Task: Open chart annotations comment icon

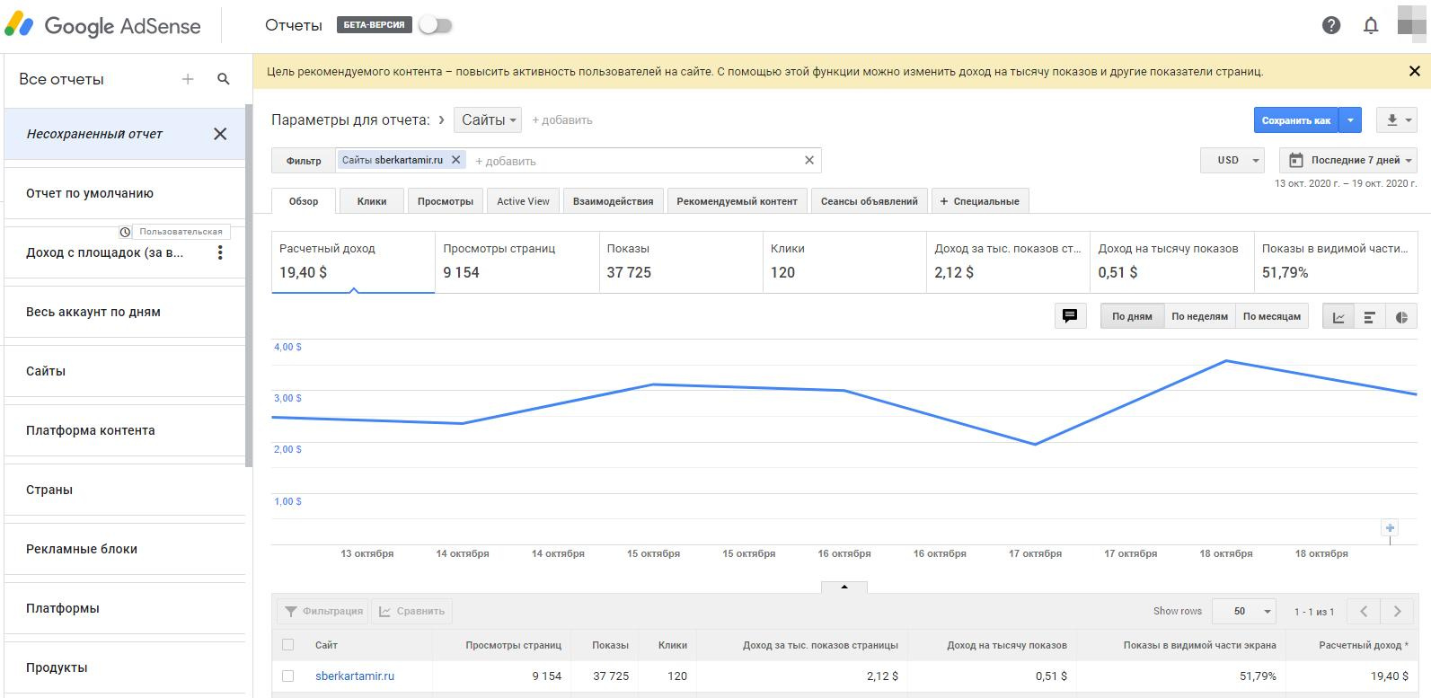Action: [1070, 316]
